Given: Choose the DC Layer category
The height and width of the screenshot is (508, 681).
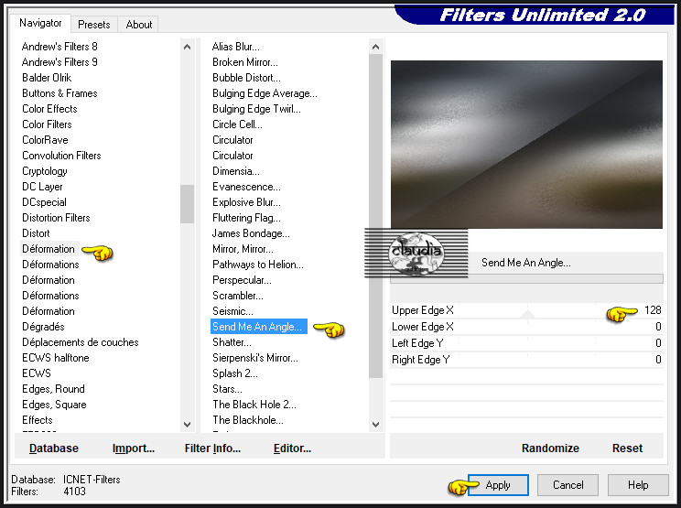Looking at the screenshot, I should [42, 187].
